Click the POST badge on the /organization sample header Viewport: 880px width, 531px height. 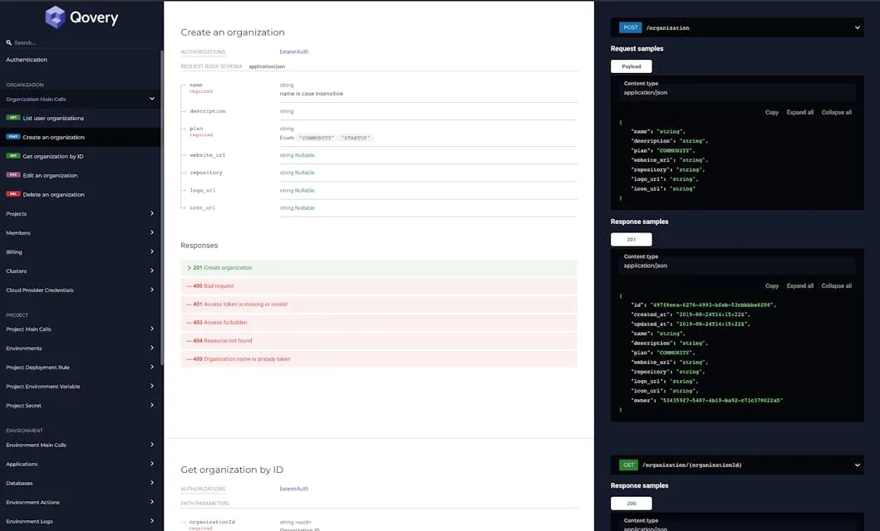(x=630, y=27)
